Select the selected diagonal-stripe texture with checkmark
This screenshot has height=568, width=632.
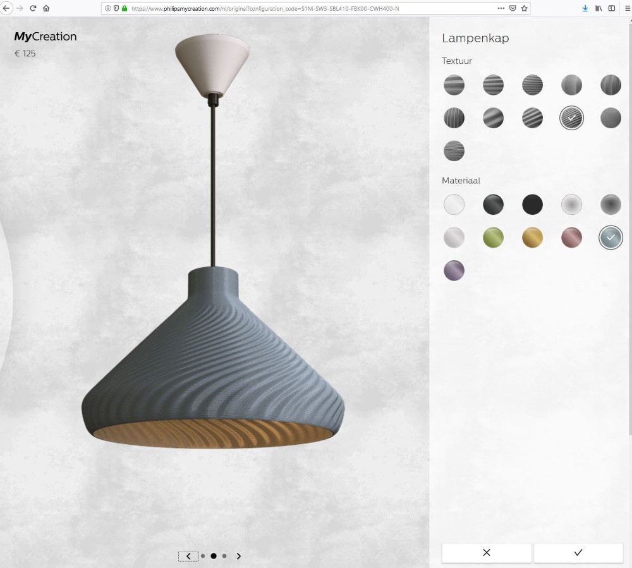coord(571,118)
